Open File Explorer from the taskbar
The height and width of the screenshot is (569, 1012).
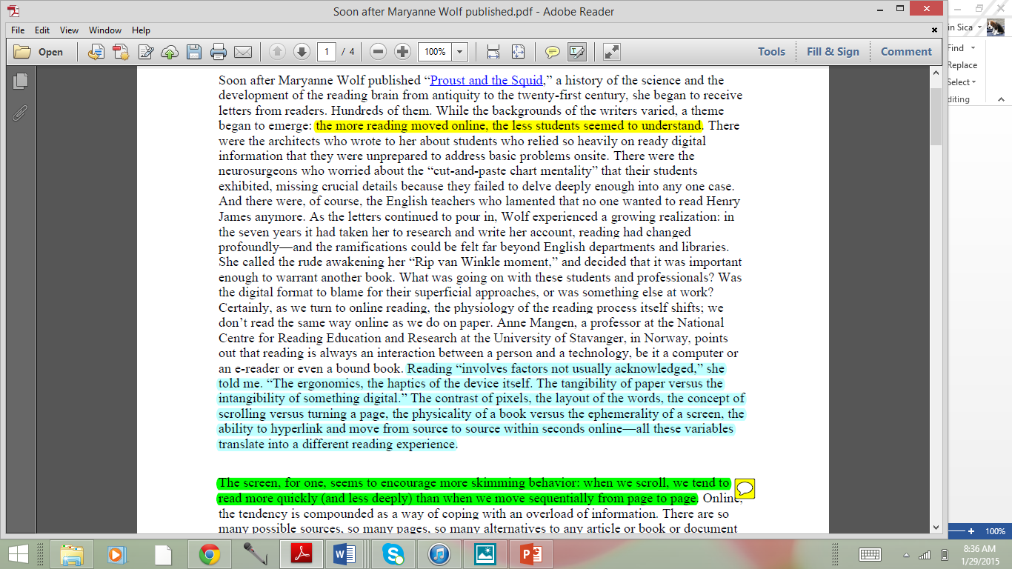tap(73, 554)
